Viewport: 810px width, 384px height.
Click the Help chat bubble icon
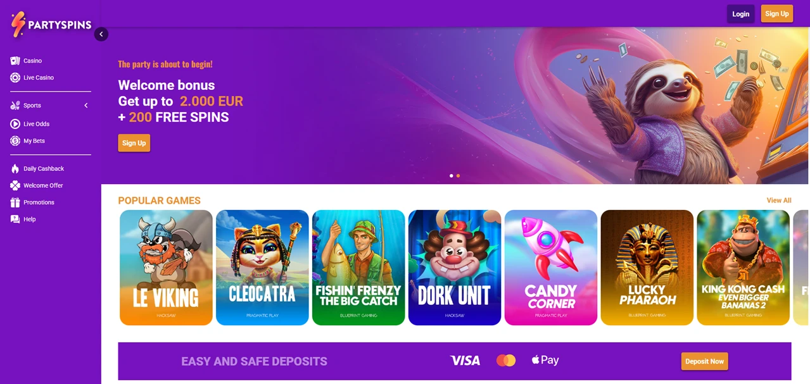tap(15, 219)
